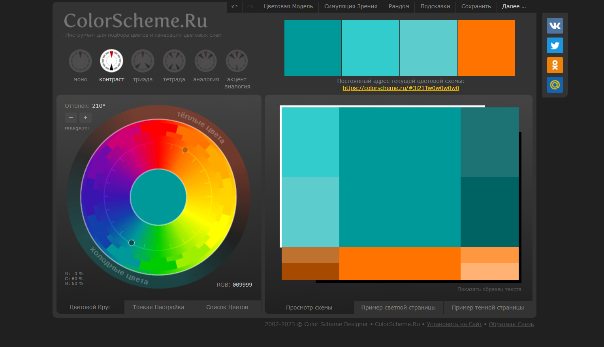Switch to the Просмотр схемы tab
604x347 pixels.
pos(309,308)
